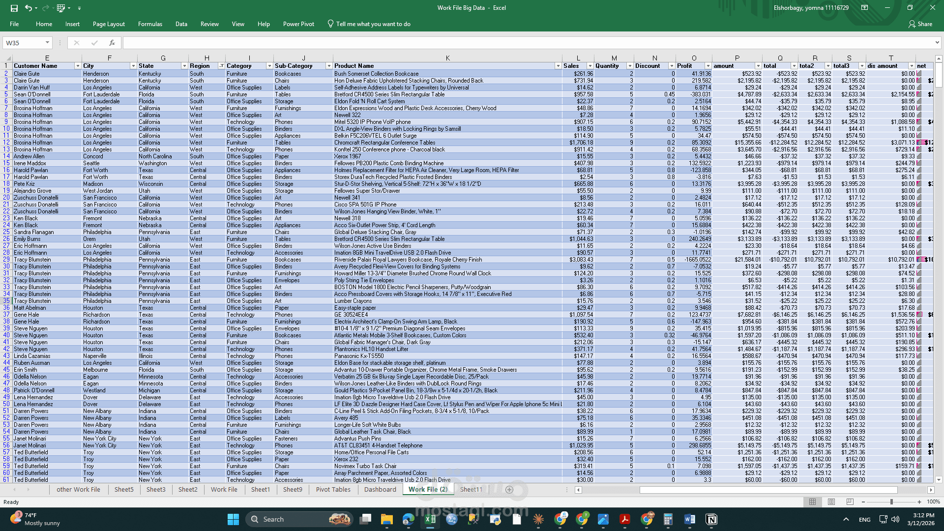Click the zoom slider handle
This screenshot has height=531, width=944.
pyautogui.click(x=891, y=502)
